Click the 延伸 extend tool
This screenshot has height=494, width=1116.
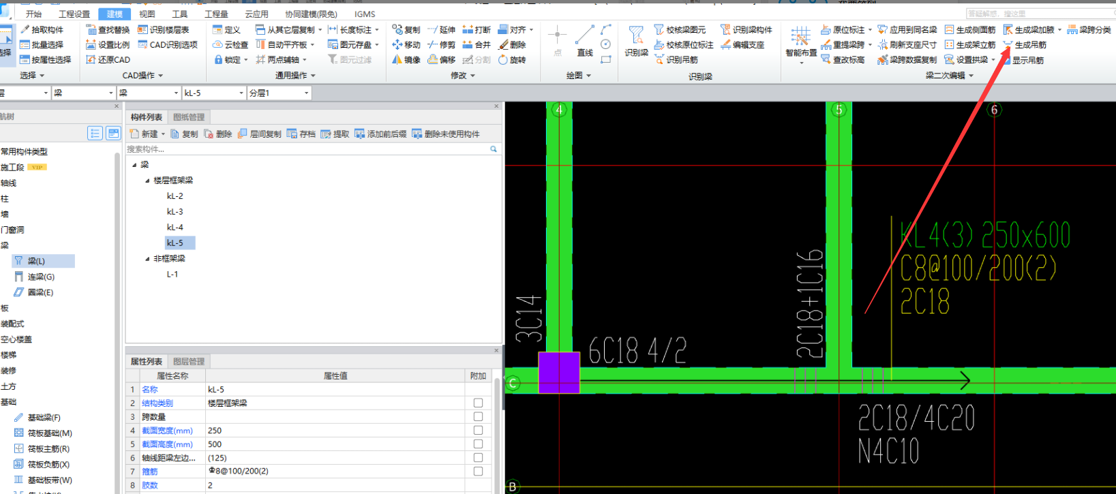[x=442, y=29]
